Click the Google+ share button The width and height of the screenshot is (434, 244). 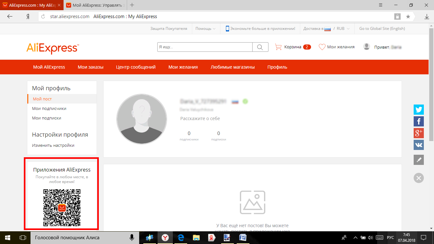point(418,133)
